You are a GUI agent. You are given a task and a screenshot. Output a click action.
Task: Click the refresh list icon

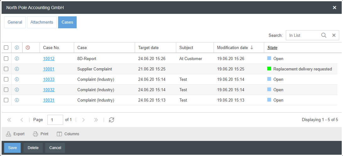click(x=112, y=120)
